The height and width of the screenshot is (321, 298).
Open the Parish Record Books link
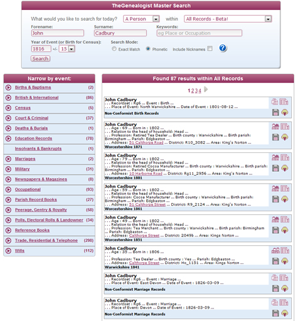pyautogui.click(x=36, y=200)
